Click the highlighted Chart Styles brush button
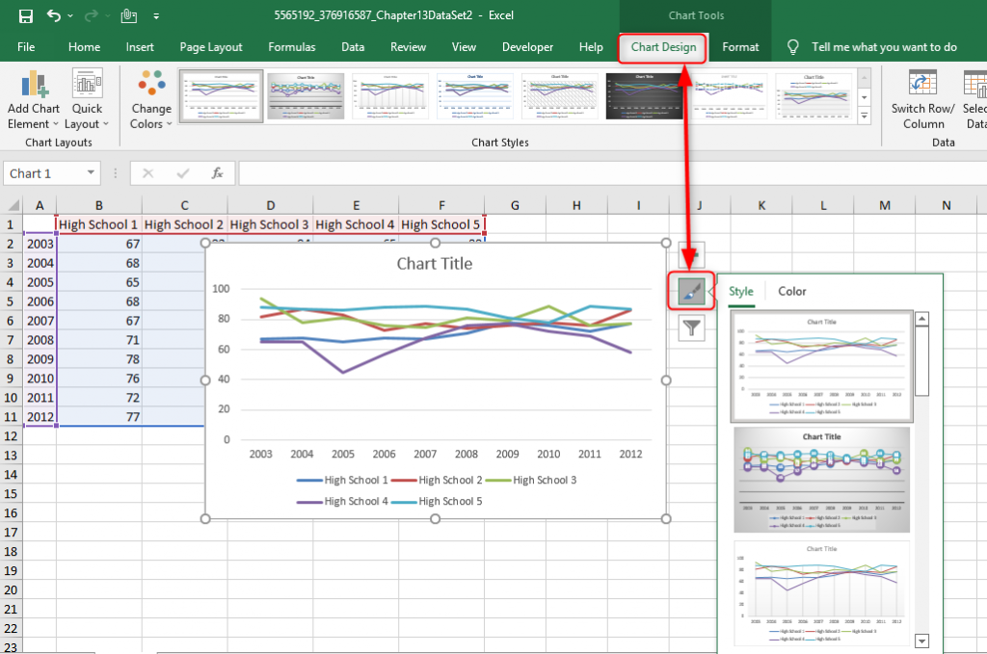This screenshot has height=654, width=987. [690, 291]
